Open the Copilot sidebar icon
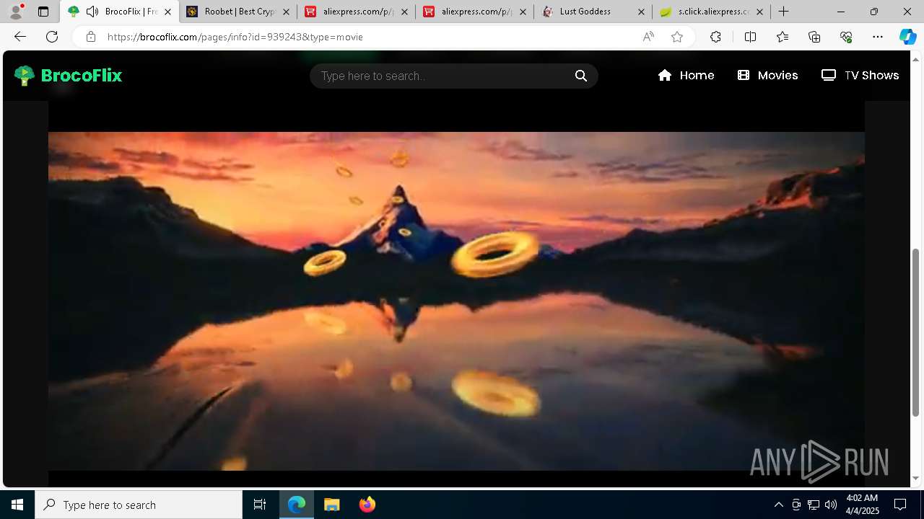The width and height of the screenshot is (924, 519). coord(907,37)
